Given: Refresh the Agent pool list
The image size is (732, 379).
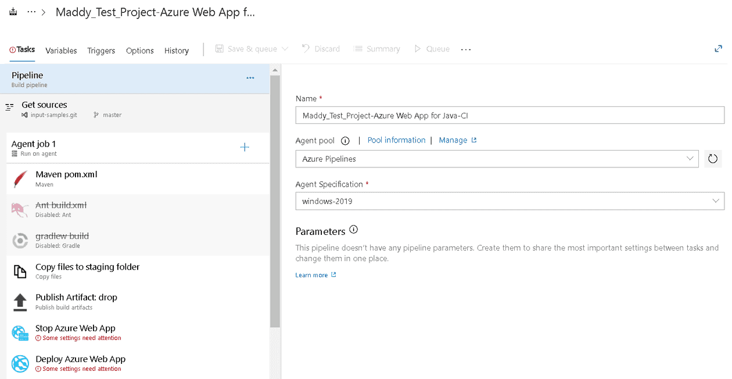Looking at the screenshot, I should (713, 158).
